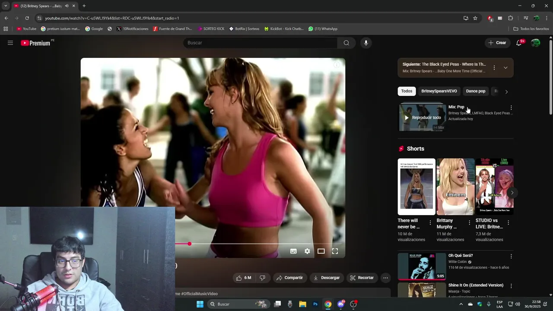Open a new Chrome tab

[84, 6]
